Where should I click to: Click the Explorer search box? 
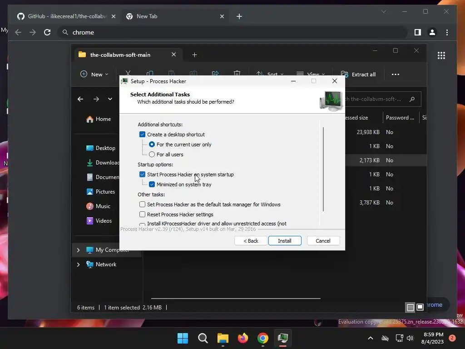click(382, 99)
